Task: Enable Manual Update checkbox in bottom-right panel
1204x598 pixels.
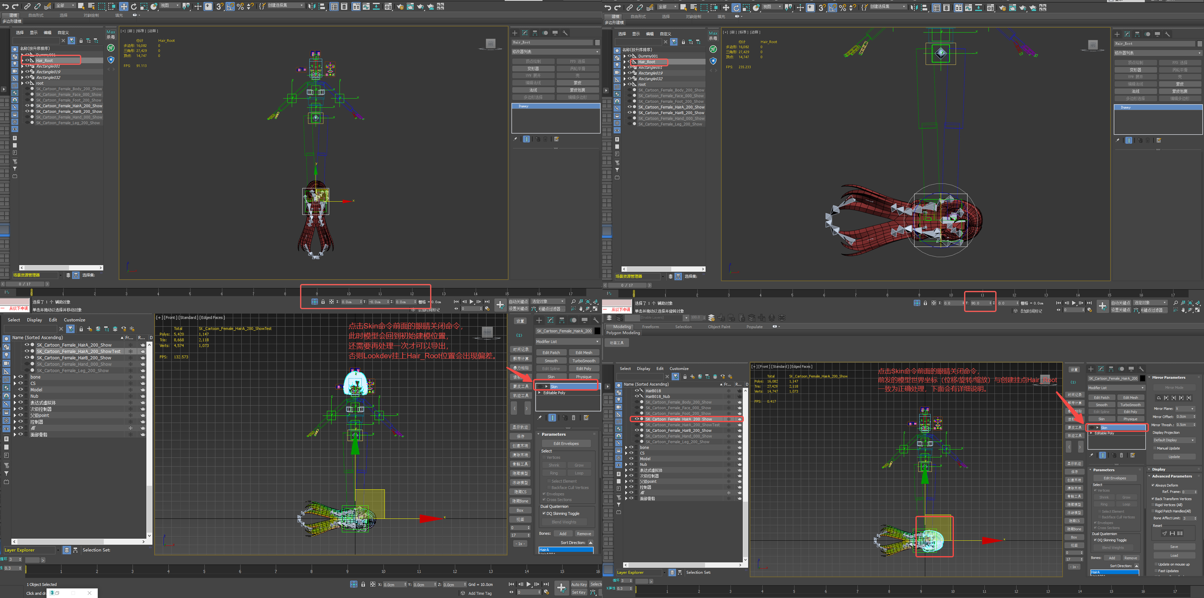Action: click(x=1155, y=448)
